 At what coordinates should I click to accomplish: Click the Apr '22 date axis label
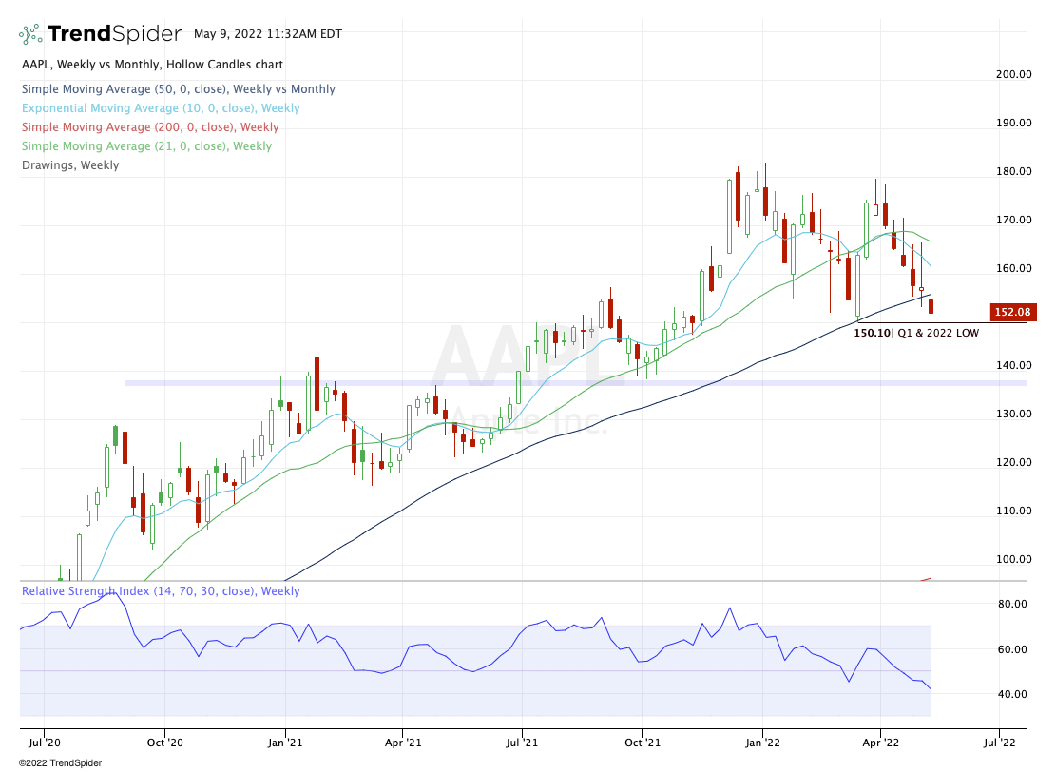[880, 743]
